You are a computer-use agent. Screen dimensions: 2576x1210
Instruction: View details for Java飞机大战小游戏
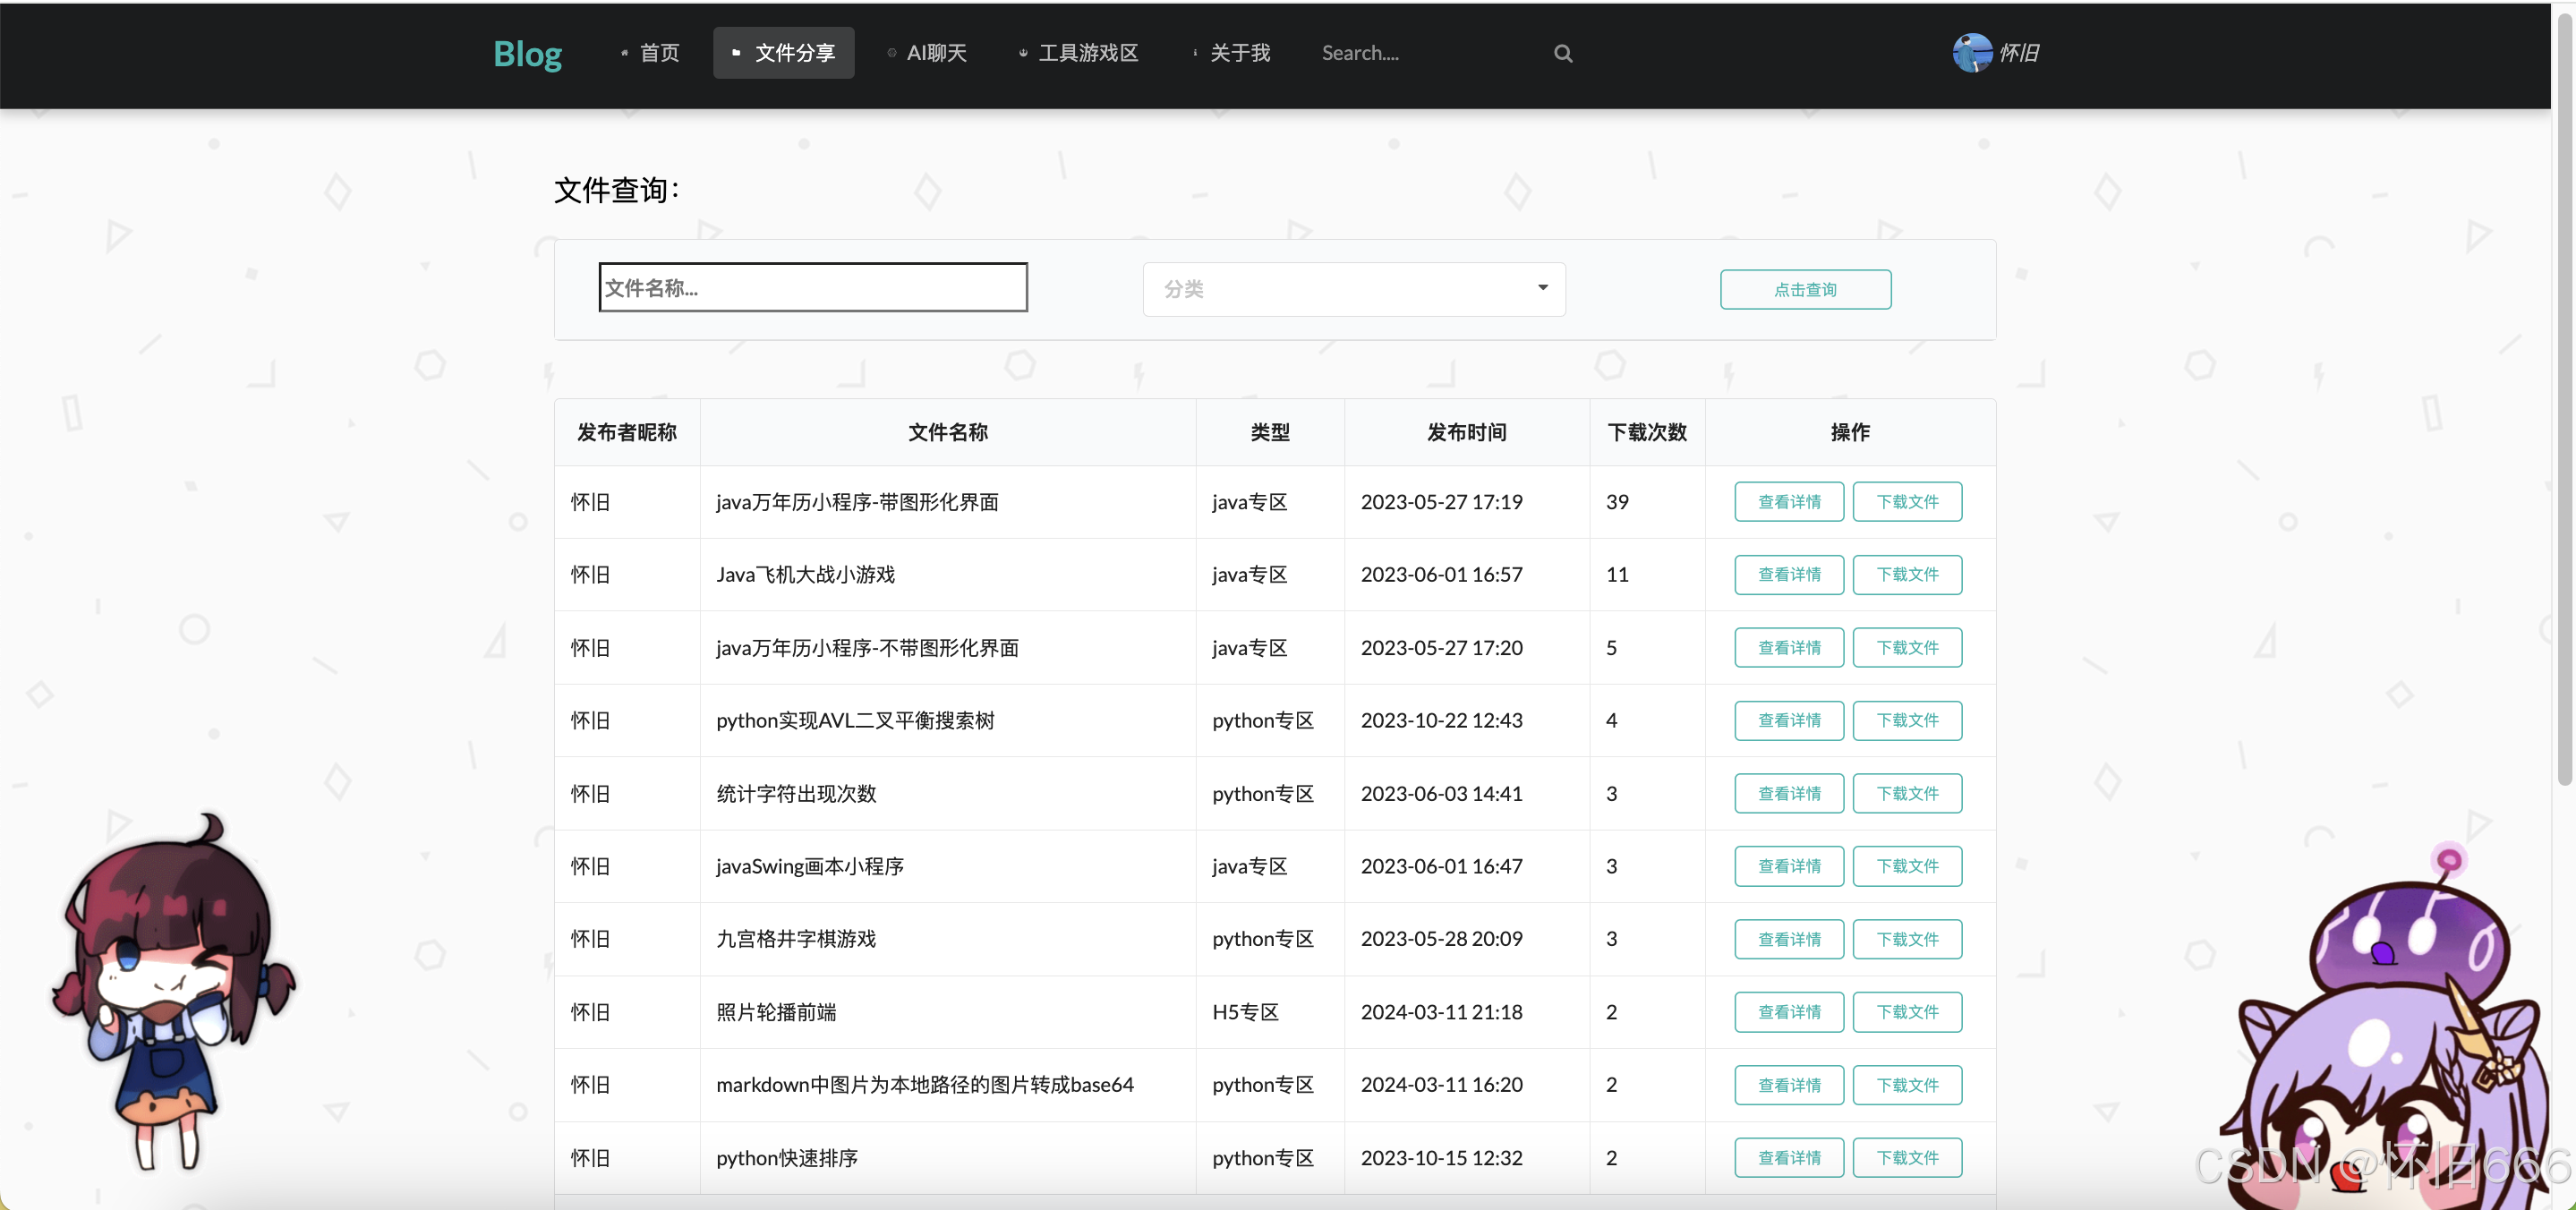coord(1788,575)
